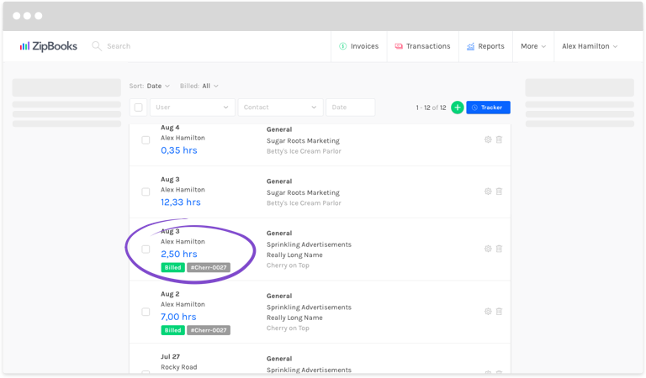Open the User filter dropdown
646x378 pixels.
(x=193, y=108)
